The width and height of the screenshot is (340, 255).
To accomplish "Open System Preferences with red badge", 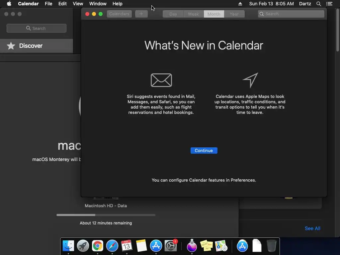I will click(x=171, y=246).
